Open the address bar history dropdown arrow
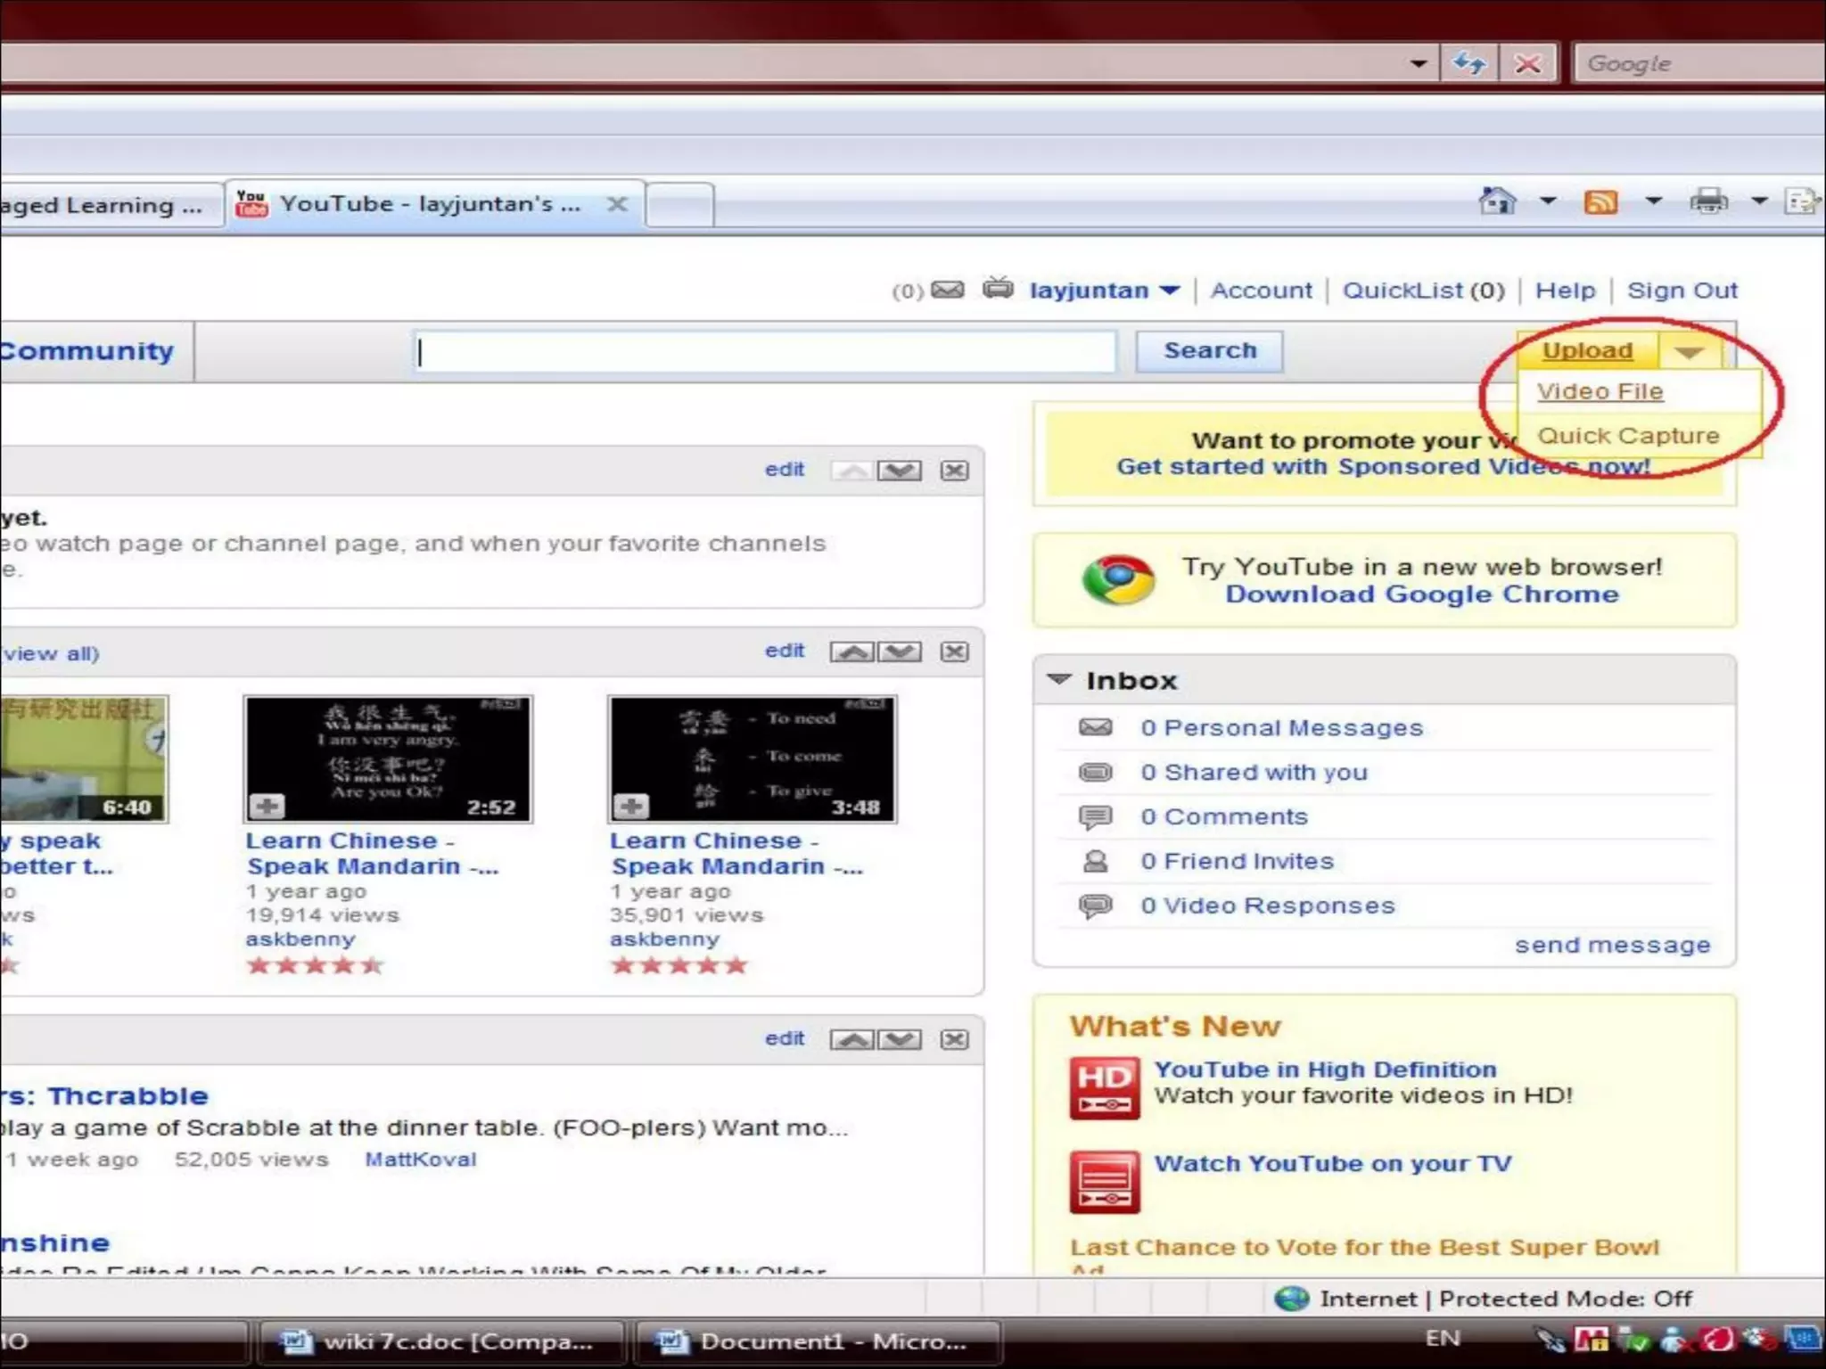Image resolution: width=1826 pixels, height=1369 pixels. pyautogui.click(x=1418, y=63)
